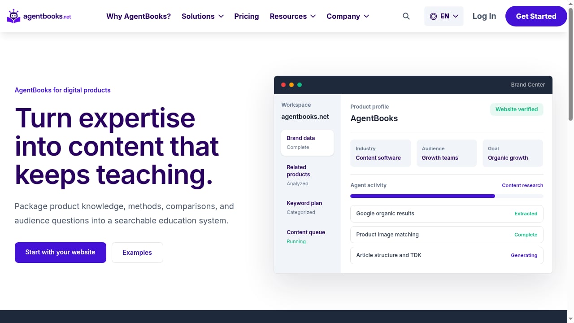Click the Content research label

pyautogui.click(x=522, y=185)
